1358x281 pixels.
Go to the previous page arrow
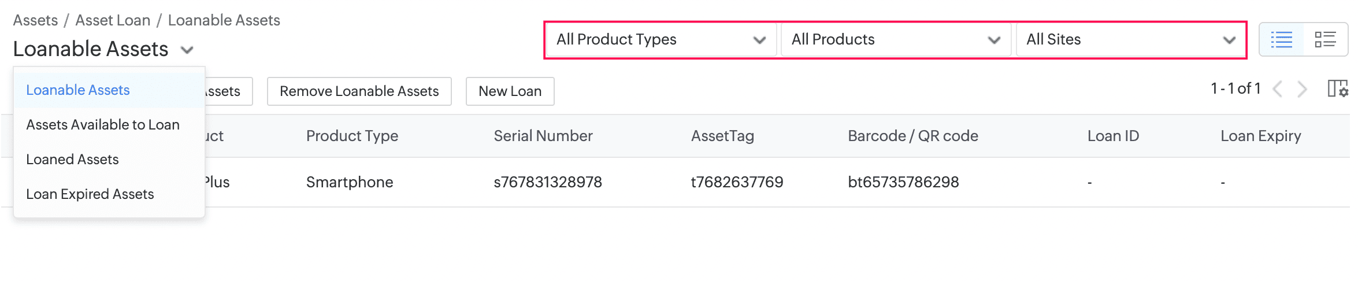click(x=1278, y=90)
